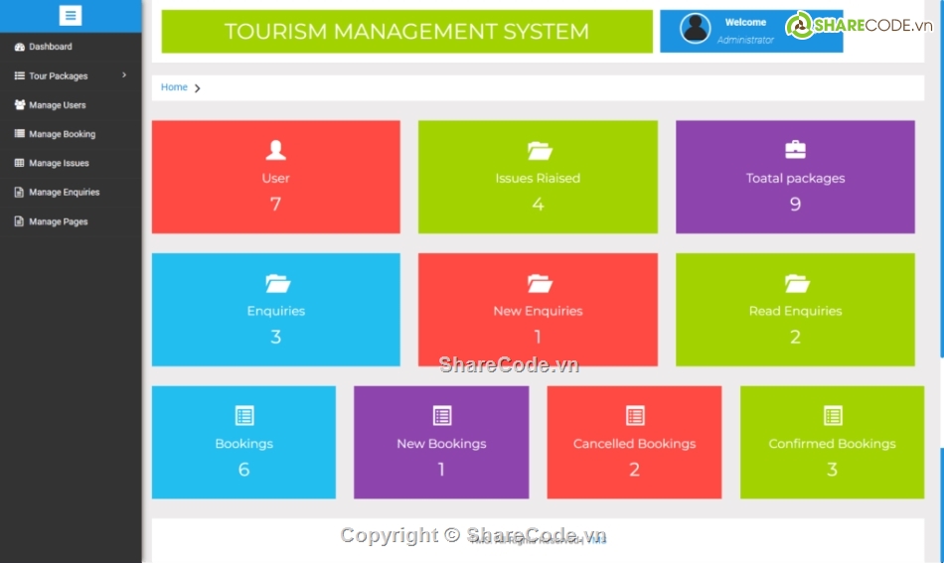Click the 'New Bookings' card label
This screenshot has height=563, width=944.
441,444
